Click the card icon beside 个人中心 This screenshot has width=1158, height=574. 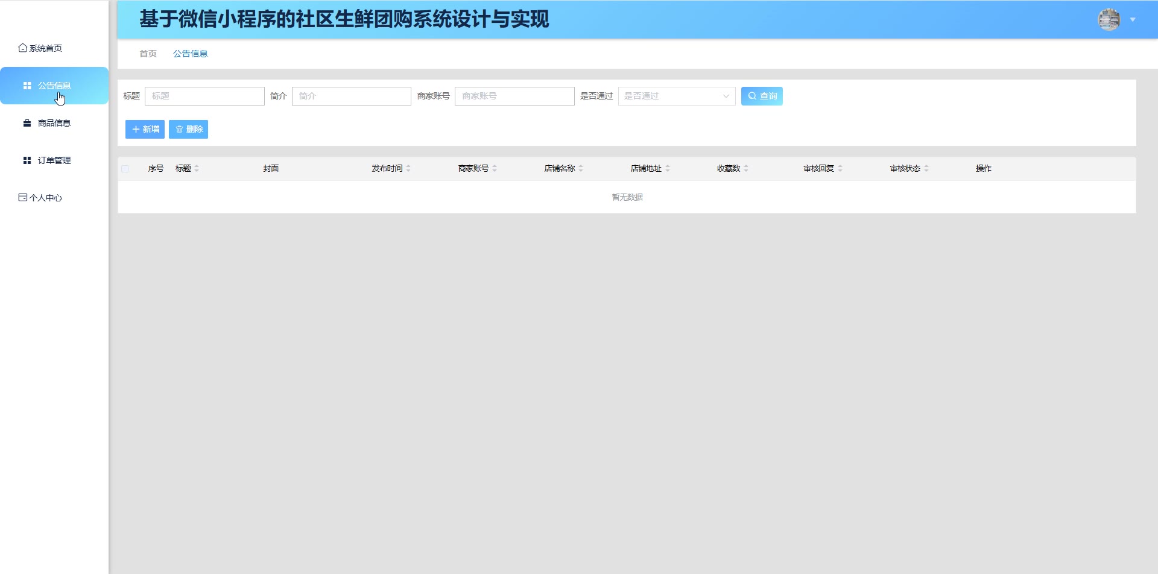click(x=22, y=197)
